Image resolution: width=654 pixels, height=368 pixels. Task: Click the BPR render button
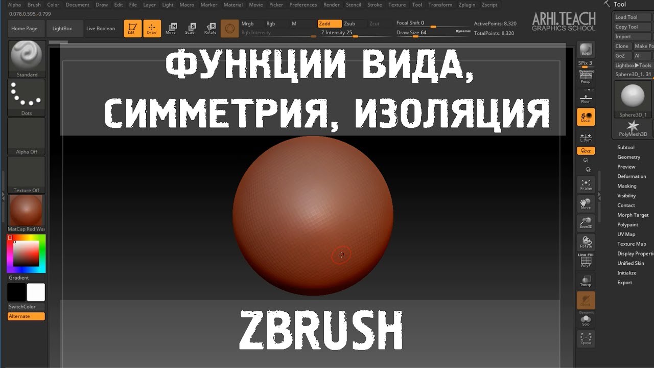pyautogui.click(x=586, y=50)
